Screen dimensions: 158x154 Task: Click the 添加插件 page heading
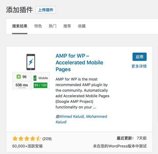(19, 10)
